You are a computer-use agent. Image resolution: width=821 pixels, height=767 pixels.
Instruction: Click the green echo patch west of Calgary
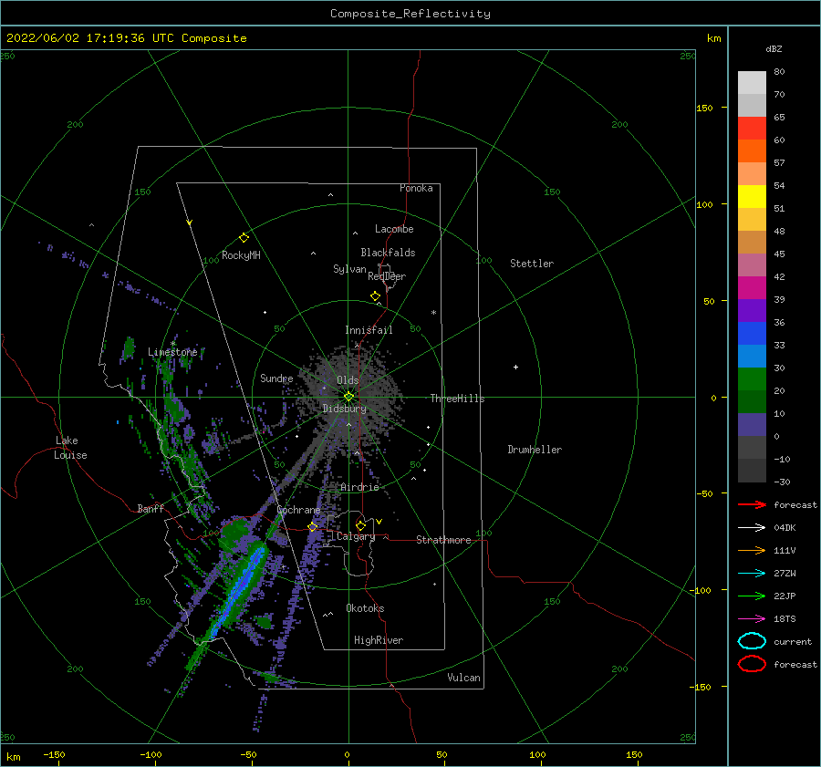point(234,530)
